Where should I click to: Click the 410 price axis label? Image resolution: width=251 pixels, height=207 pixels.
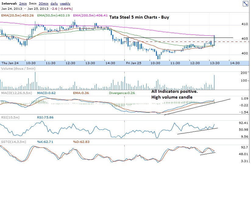(245, 24)
